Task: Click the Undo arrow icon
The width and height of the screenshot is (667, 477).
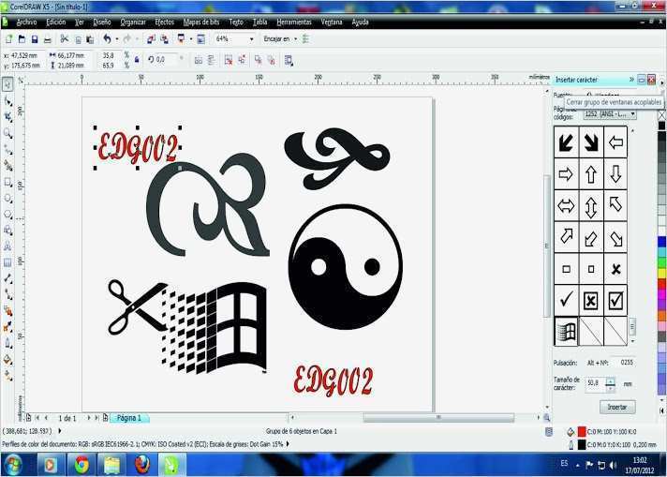Action: [x=106, y=39]
